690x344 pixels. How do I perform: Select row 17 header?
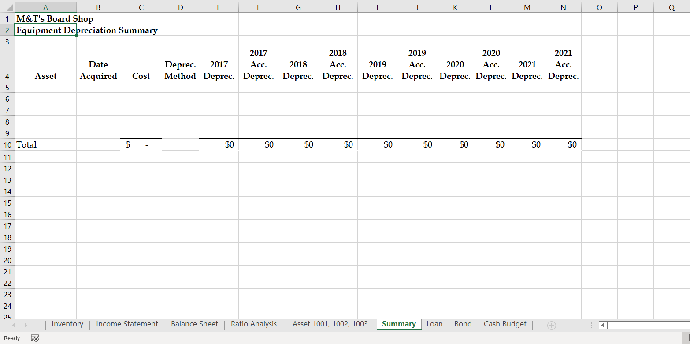7,226
